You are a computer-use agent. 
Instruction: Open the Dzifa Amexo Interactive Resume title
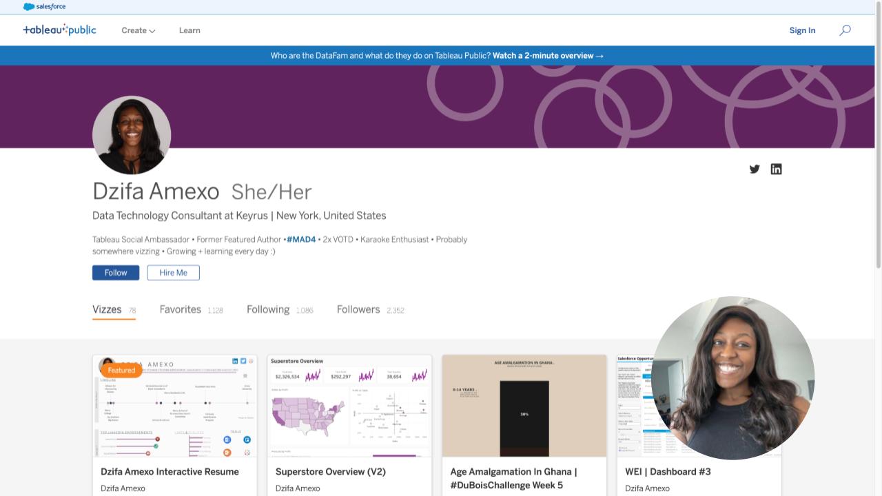(170, 472)
